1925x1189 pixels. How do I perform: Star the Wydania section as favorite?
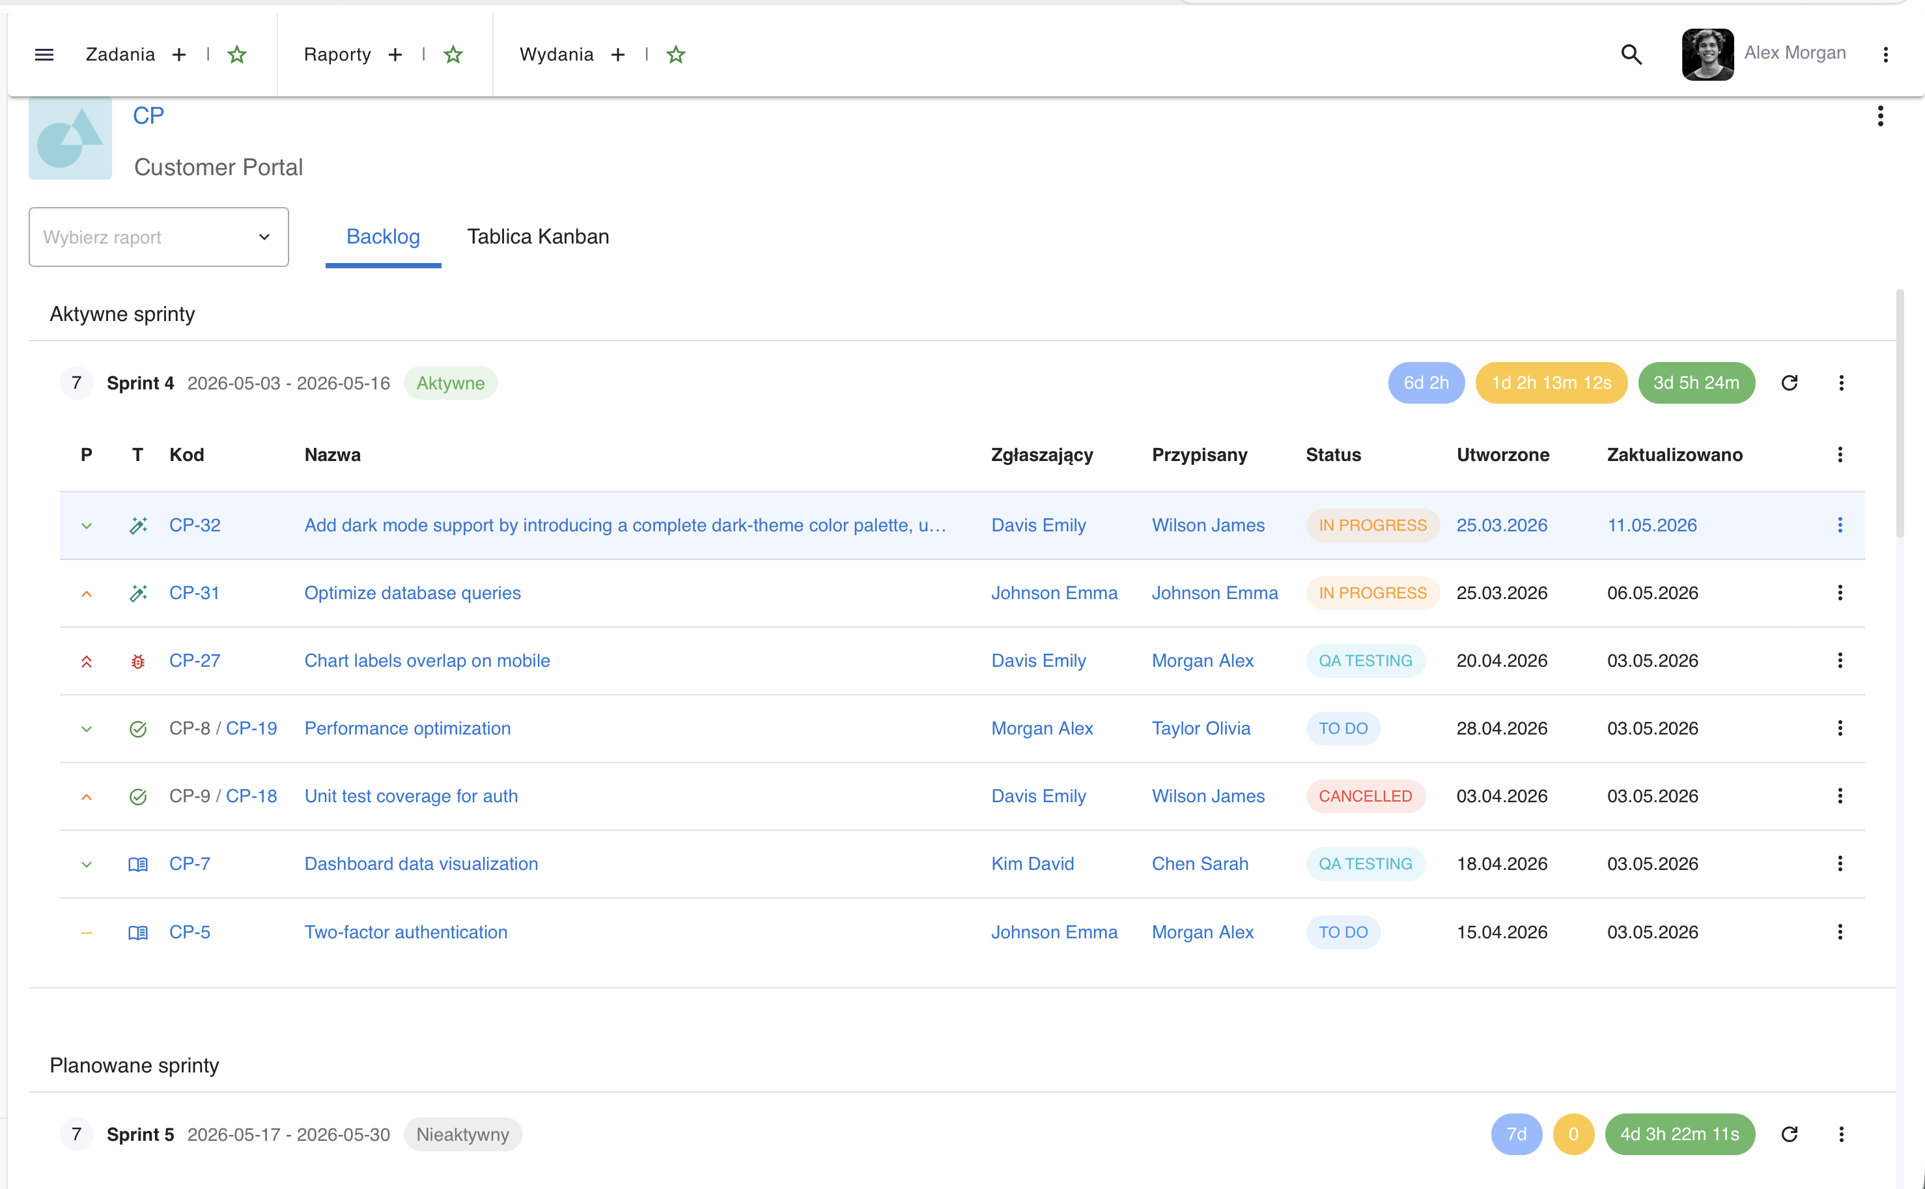(675, 54)
